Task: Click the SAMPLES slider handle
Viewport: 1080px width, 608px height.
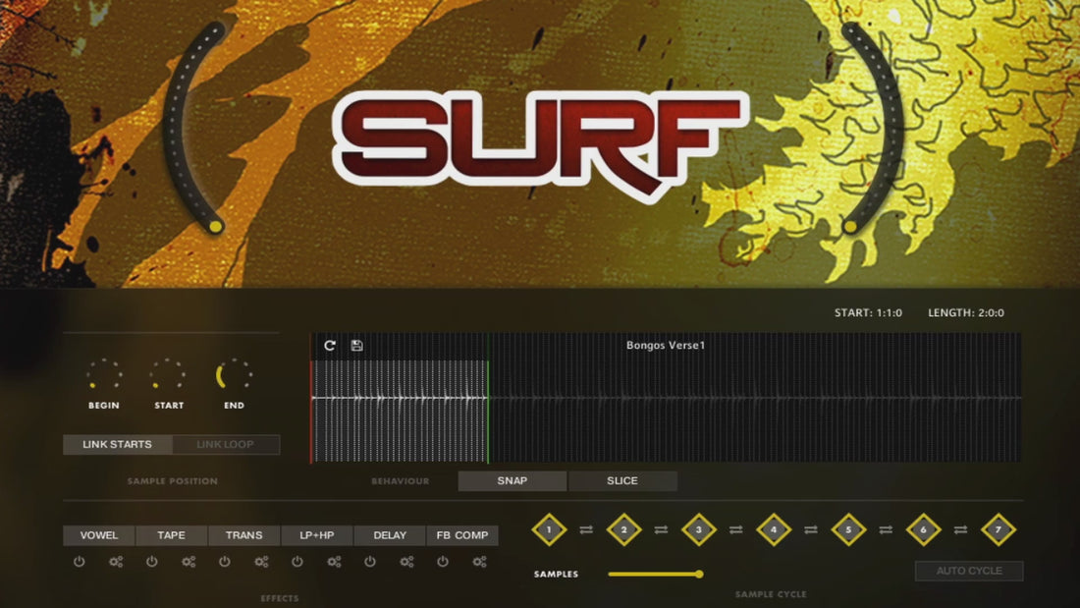Action: (x=699, y=574)
